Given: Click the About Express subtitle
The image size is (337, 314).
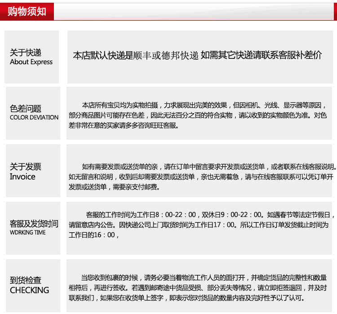Looking at the screenshot, I should (x=31, y=62).
